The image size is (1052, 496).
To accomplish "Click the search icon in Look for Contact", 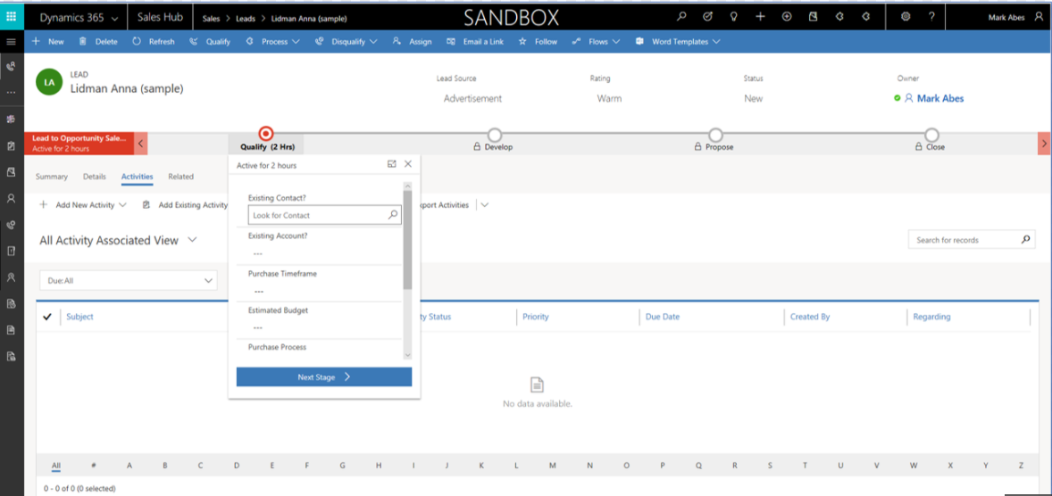I will coord(393,215).
